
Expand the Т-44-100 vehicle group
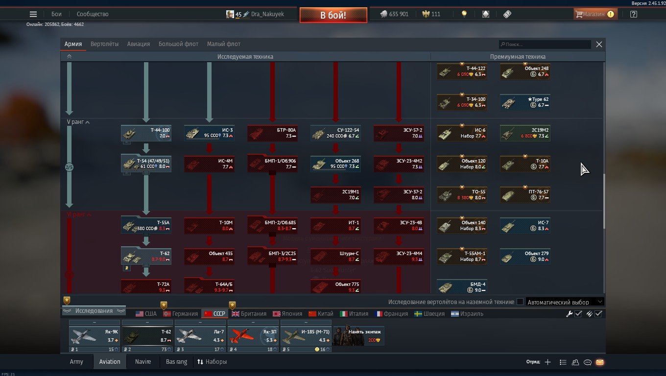[x=126, y=142]
